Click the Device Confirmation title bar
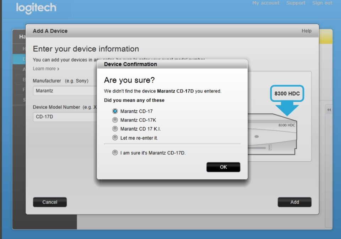The width and height of the screenshot is (341, 239). point(172,64)
